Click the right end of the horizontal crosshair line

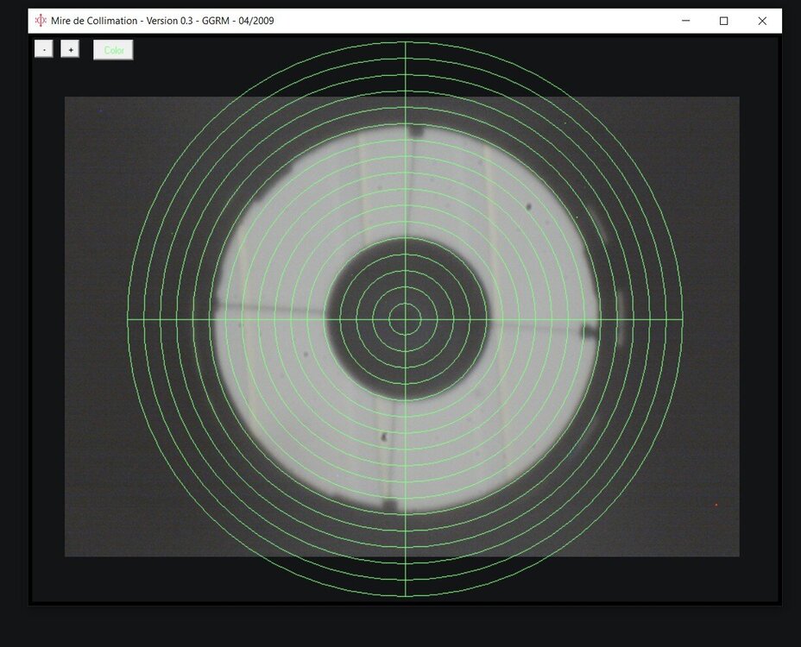tap(681, 319)
